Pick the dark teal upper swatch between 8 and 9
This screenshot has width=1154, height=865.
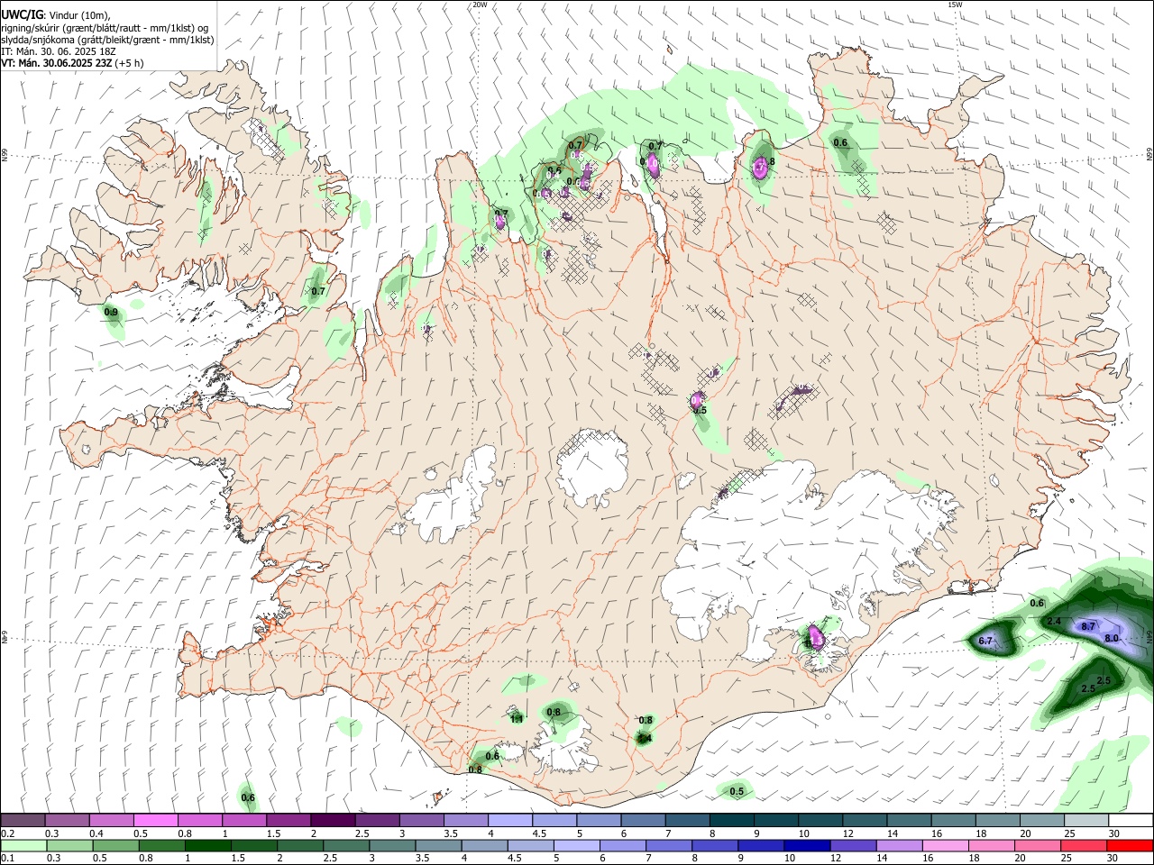click(730, 820)
